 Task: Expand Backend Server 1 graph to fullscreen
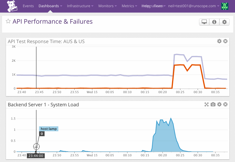point(207,104)
